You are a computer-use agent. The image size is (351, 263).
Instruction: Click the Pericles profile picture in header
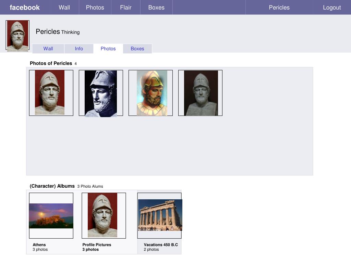pyautogui.click(x=18, y=36)
